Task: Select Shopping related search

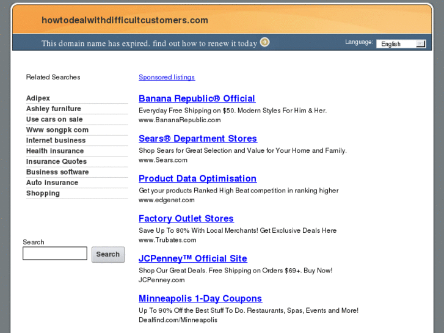Action: [x=43, y=193]
